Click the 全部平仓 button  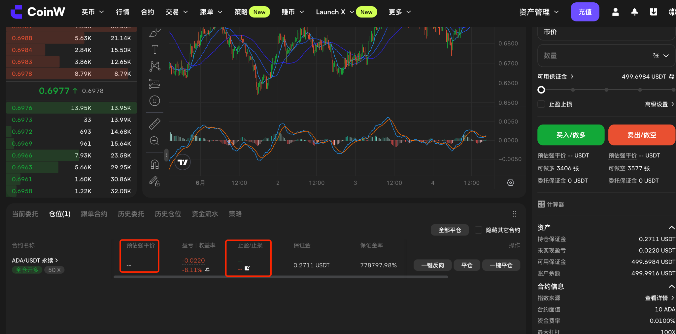(x=450, y=230)
